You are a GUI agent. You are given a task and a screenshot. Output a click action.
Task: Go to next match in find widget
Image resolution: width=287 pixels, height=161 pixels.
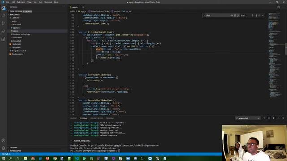256,16
